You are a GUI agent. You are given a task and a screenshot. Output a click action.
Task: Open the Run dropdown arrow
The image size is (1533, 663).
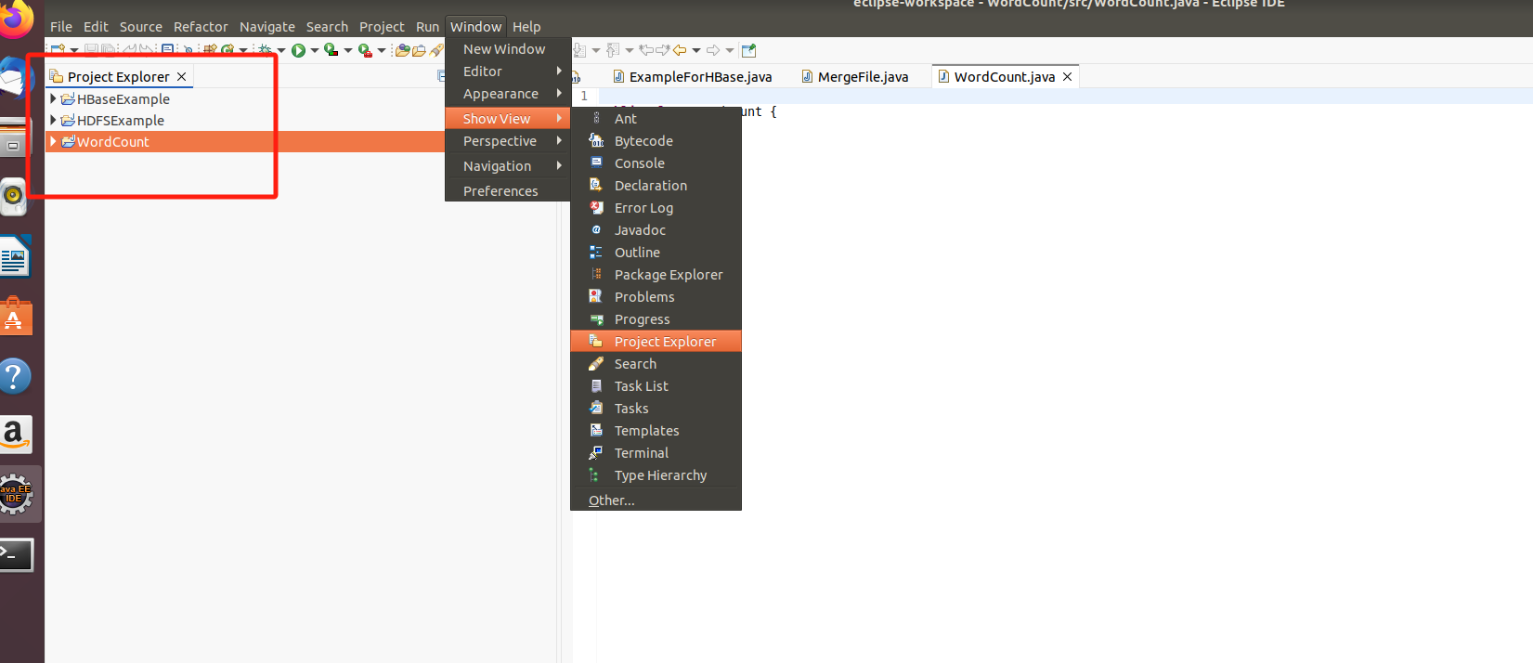(x=314, y=50)
